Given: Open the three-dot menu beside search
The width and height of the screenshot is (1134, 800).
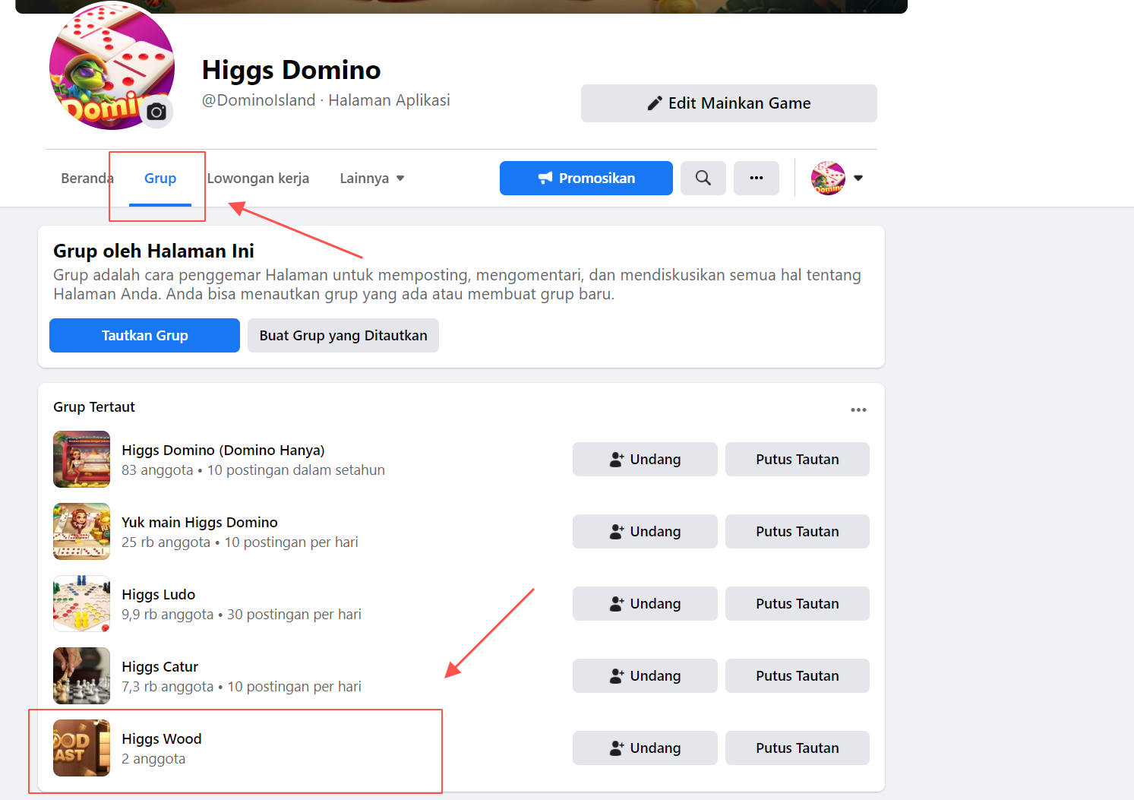Looking at the screenshot, I should [x=757, y=178].
